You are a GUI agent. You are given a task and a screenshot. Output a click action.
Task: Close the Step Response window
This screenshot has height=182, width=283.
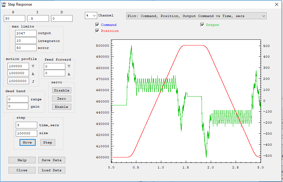pos(276,4)
